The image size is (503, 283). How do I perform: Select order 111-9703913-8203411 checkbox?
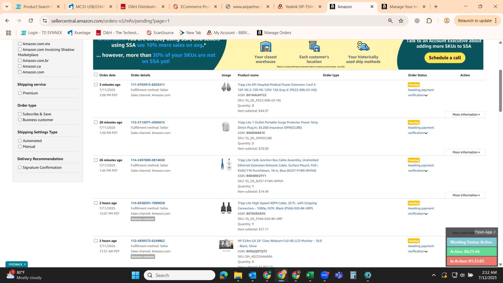pyautogui.click(x=96, y=85)
